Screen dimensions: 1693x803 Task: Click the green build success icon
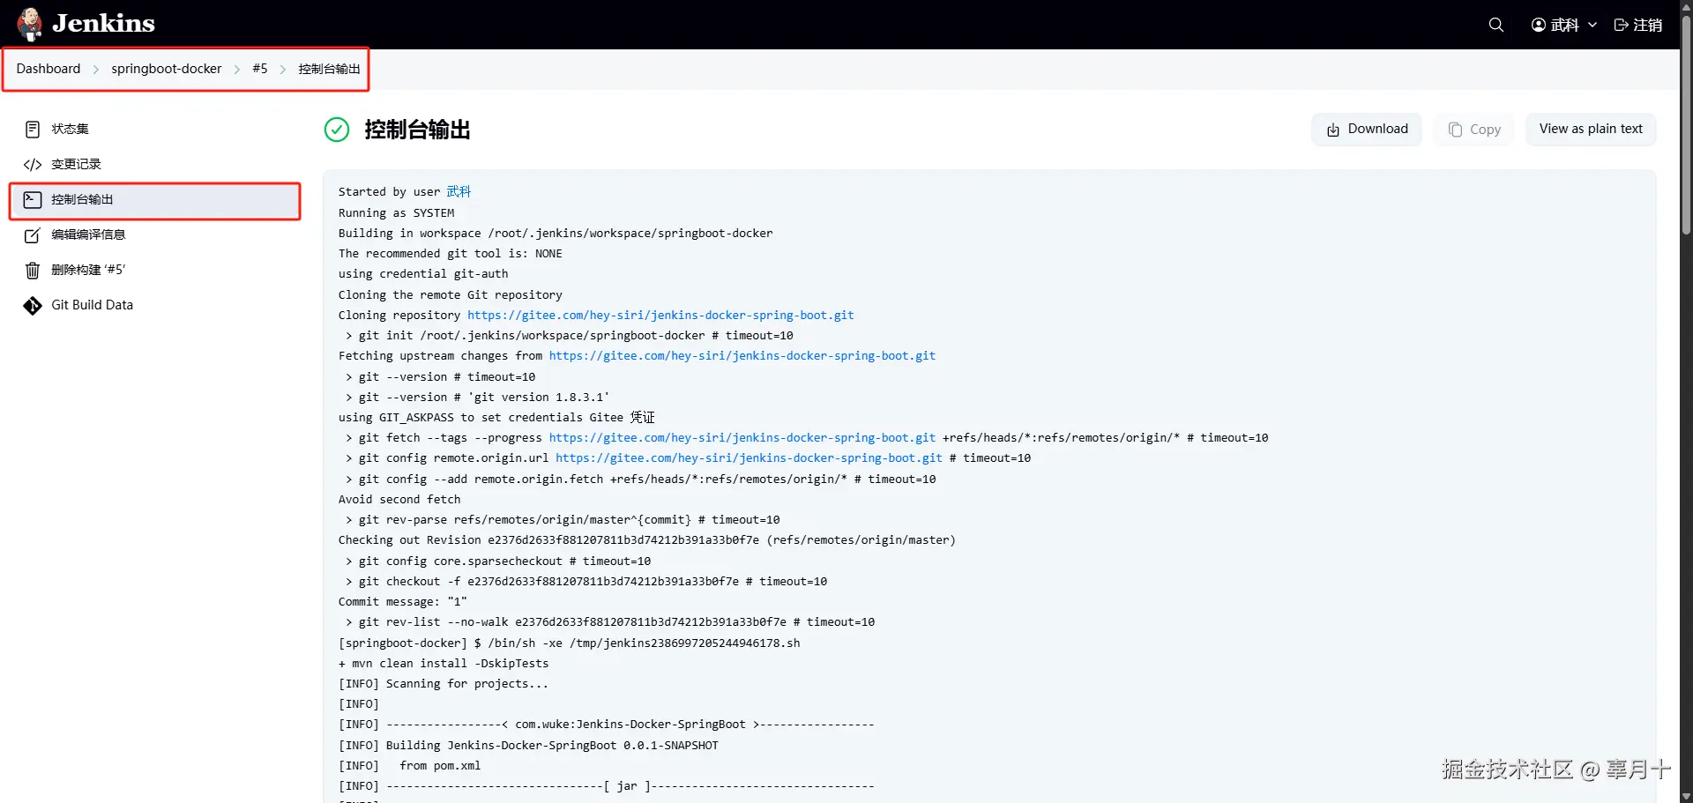pyautogui.click(x=337, y=130)
